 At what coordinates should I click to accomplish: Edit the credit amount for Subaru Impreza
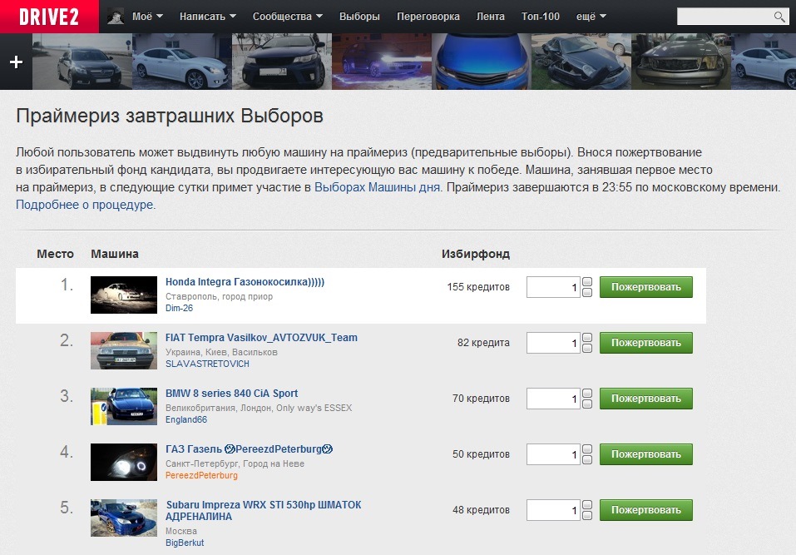click(x=553, y=510)
